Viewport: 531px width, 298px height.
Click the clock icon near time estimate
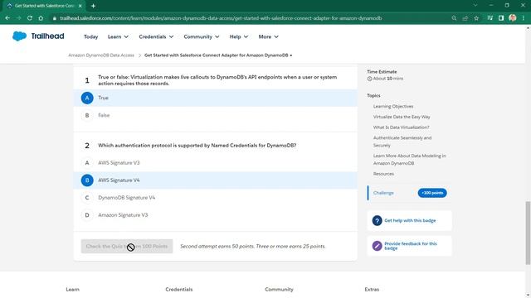pos(369,79)
